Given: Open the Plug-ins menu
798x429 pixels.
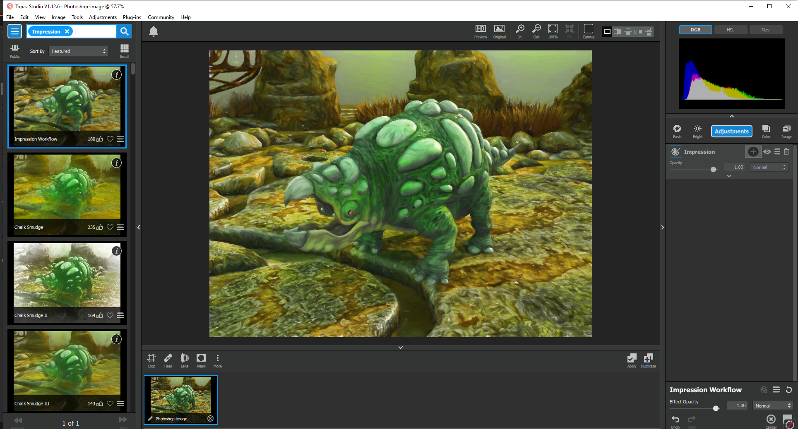Looking at the screenshot, I should pos(132,17).
